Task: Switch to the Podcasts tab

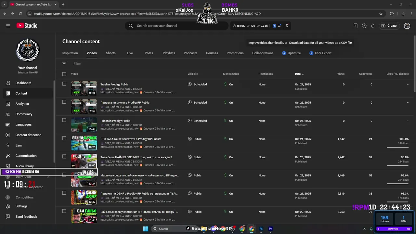Action: coord(190,53)
